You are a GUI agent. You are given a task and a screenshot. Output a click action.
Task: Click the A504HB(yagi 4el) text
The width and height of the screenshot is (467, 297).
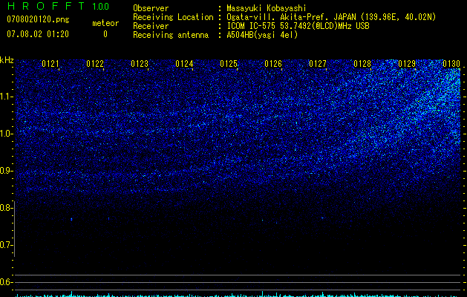click(262, 35)
